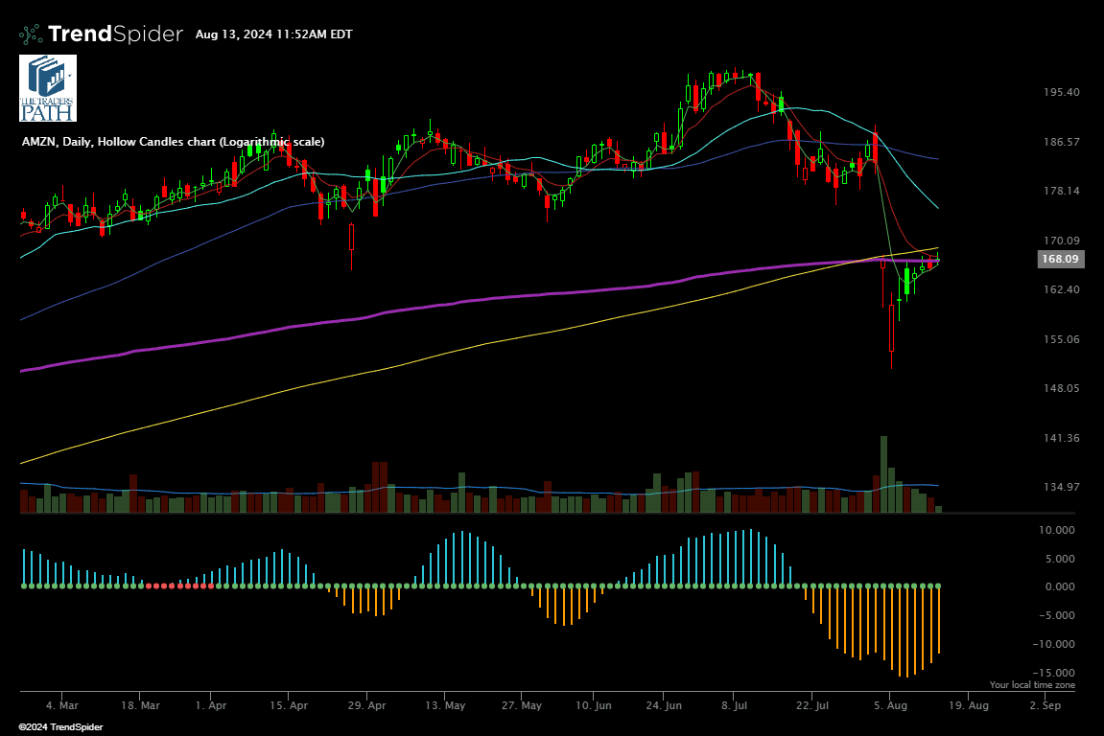Viewport: 1104px width, 736px height.
Task: Click the "Your local time zone" text
Action: 1032,685
